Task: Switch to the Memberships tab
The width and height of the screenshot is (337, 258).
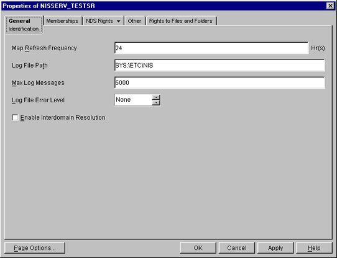Action: pyautogui.click(x=62, y=21)
